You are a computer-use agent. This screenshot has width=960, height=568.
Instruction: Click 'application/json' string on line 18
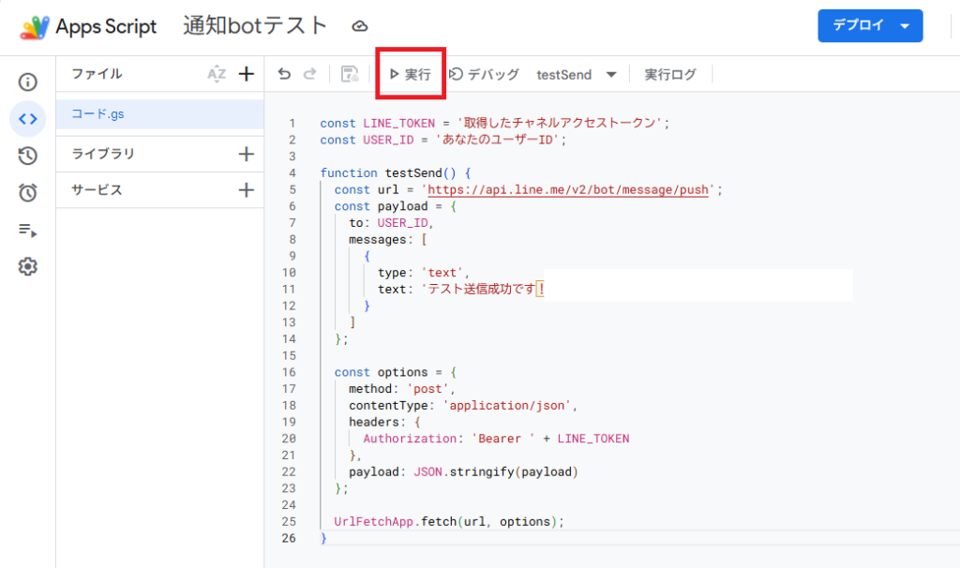pyautogui.click(x=507, y=405)
